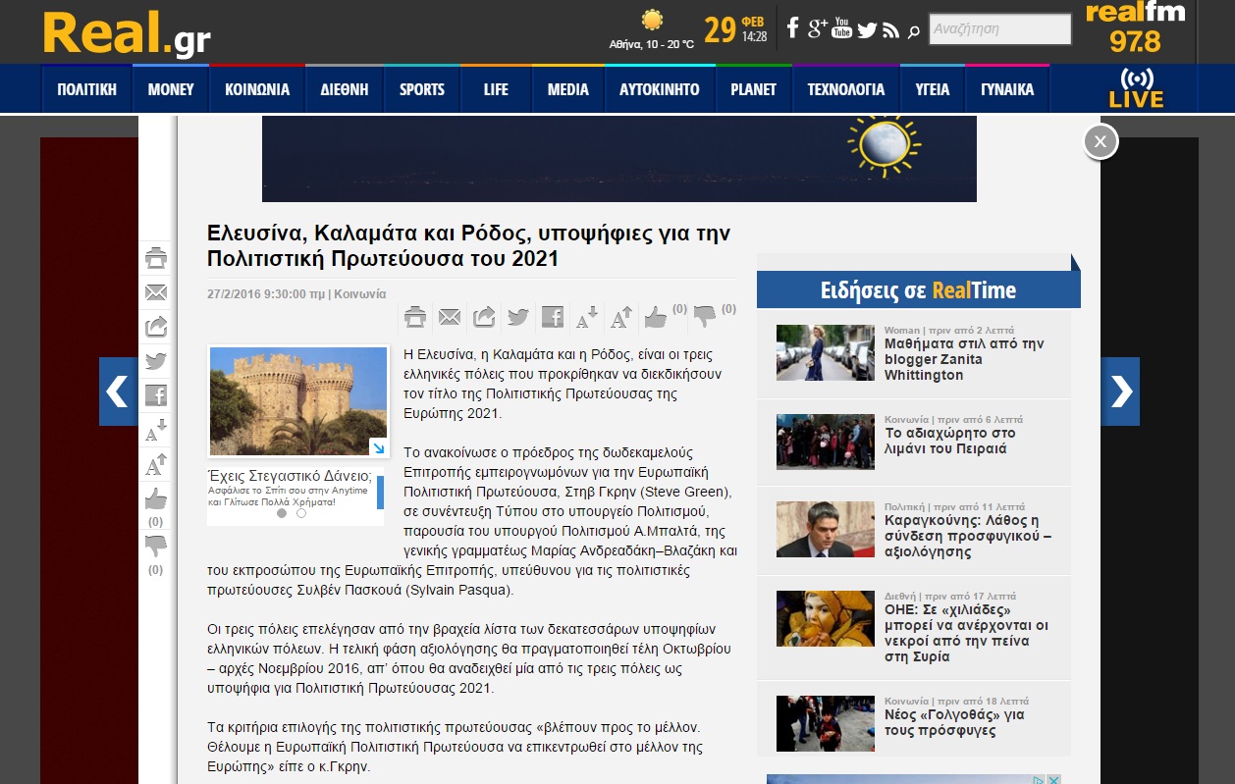Decrease text size in article toolbar
This screenshot has width=1235, height=784.
point(587,317)
